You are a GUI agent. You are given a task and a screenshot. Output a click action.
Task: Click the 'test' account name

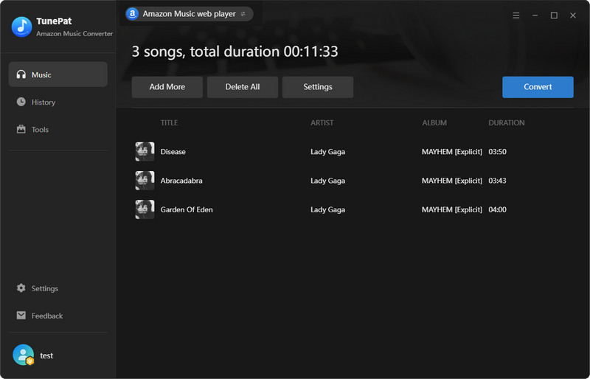(x=46, y=355)
